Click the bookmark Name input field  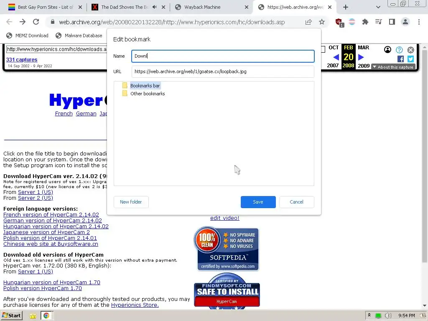223,56
